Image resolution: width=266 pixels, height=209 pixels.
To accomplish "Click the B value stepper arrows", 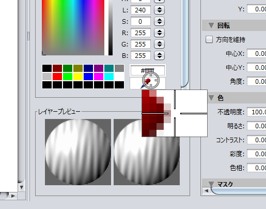I will click(x=159, y=55).
